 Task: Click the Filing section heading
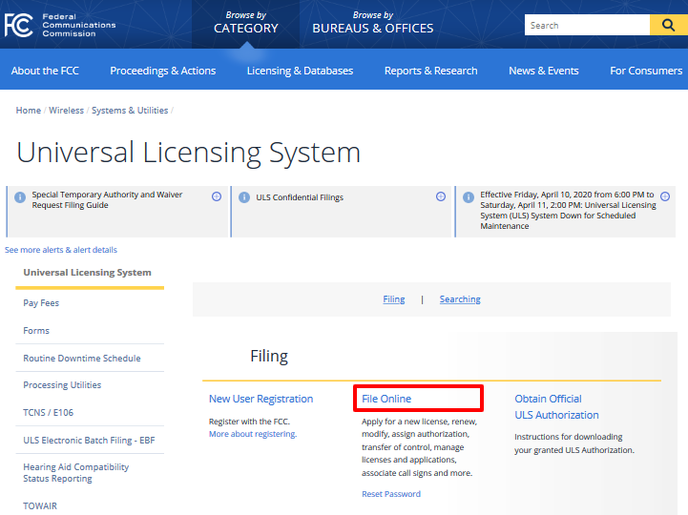coord(269,356)
